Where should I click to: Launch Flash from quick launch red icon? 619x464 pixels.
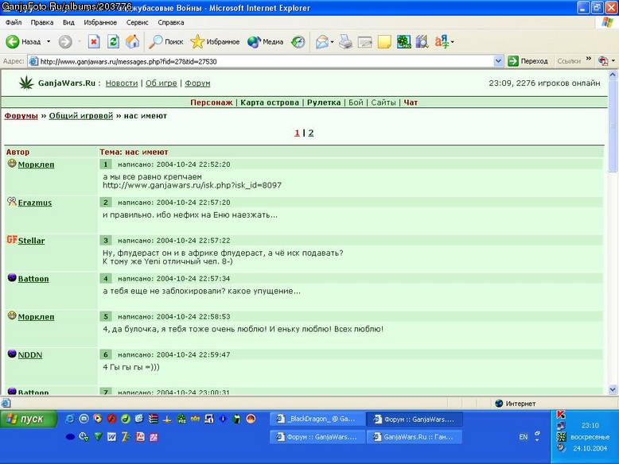(111, 419)
